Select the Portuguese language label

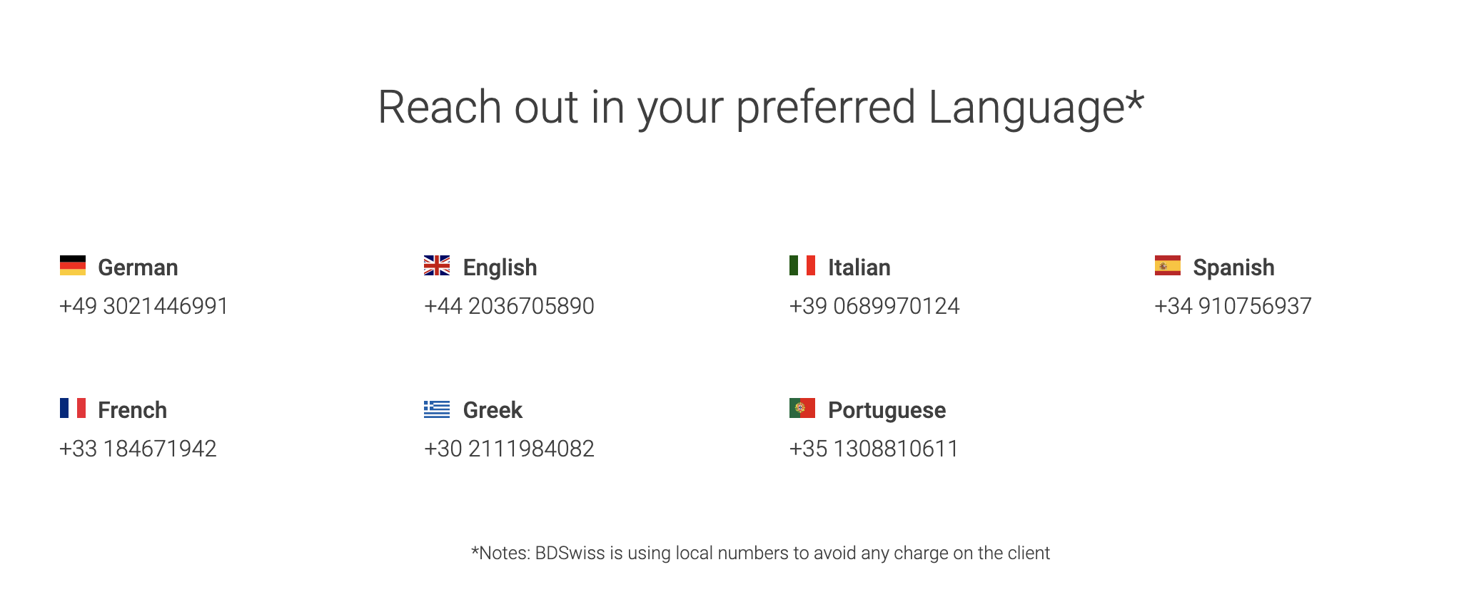pyautogui.click(x=887, y=410)
